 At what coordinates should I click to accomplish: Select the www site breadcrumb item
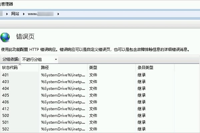41,14
